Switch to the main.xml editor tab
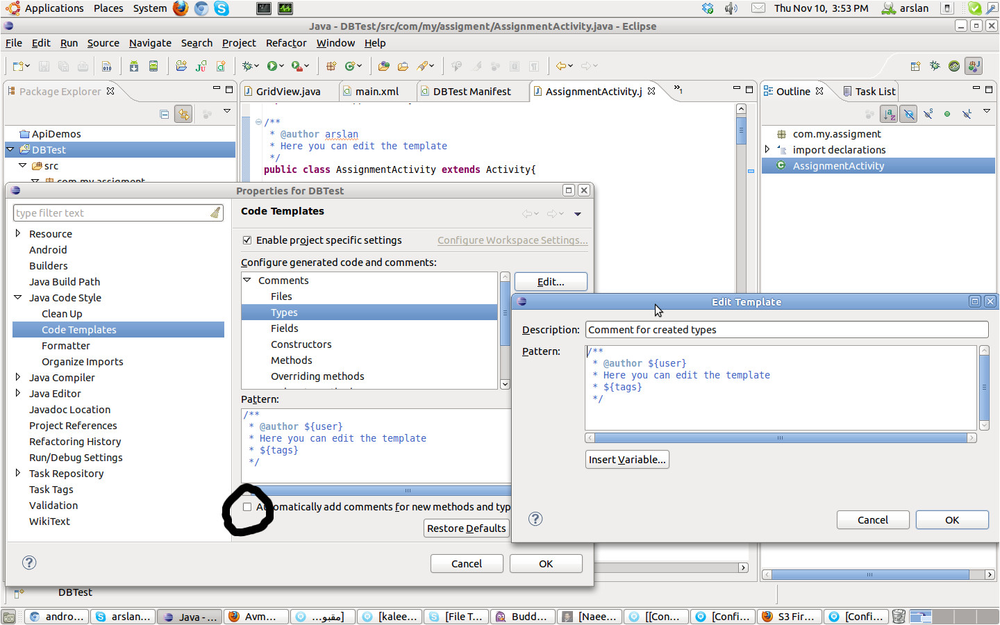Image resolution: width=1000 pixels, height=625 pixels. point(376,92)
